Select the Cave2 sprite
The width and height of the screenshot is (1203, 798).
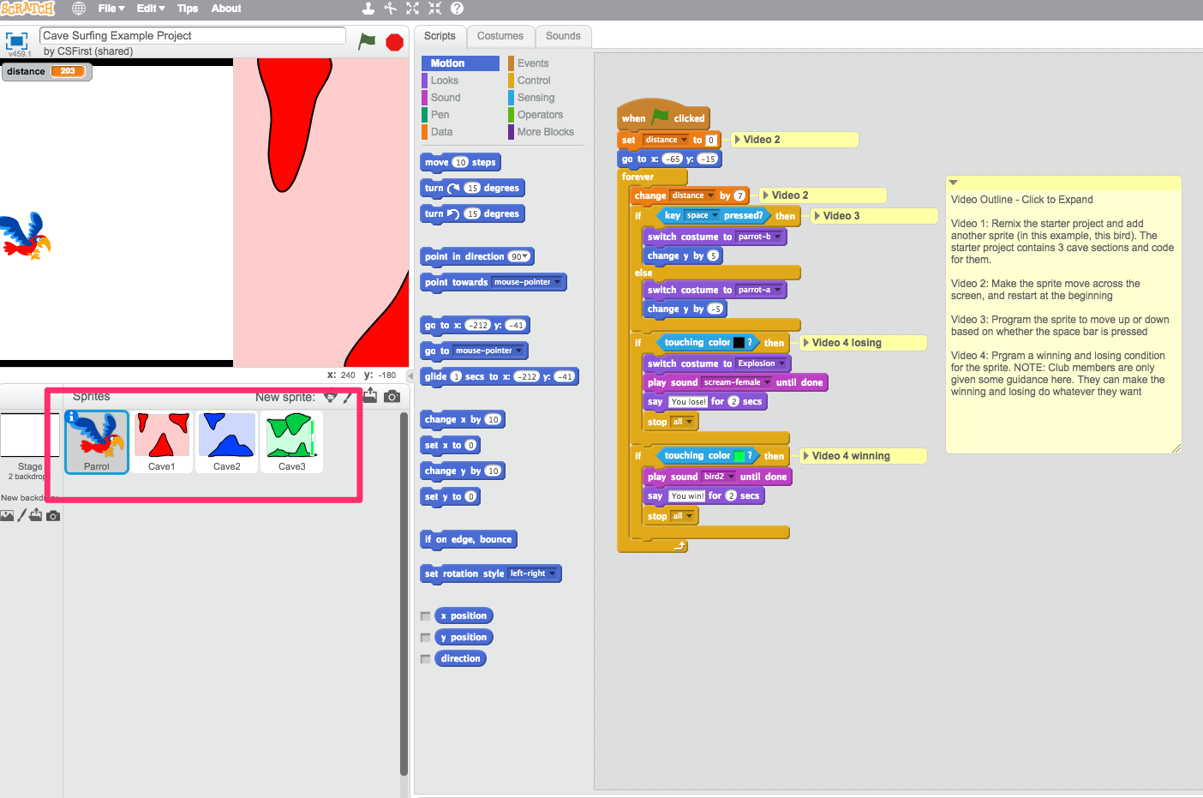click(x=227, y=441)
